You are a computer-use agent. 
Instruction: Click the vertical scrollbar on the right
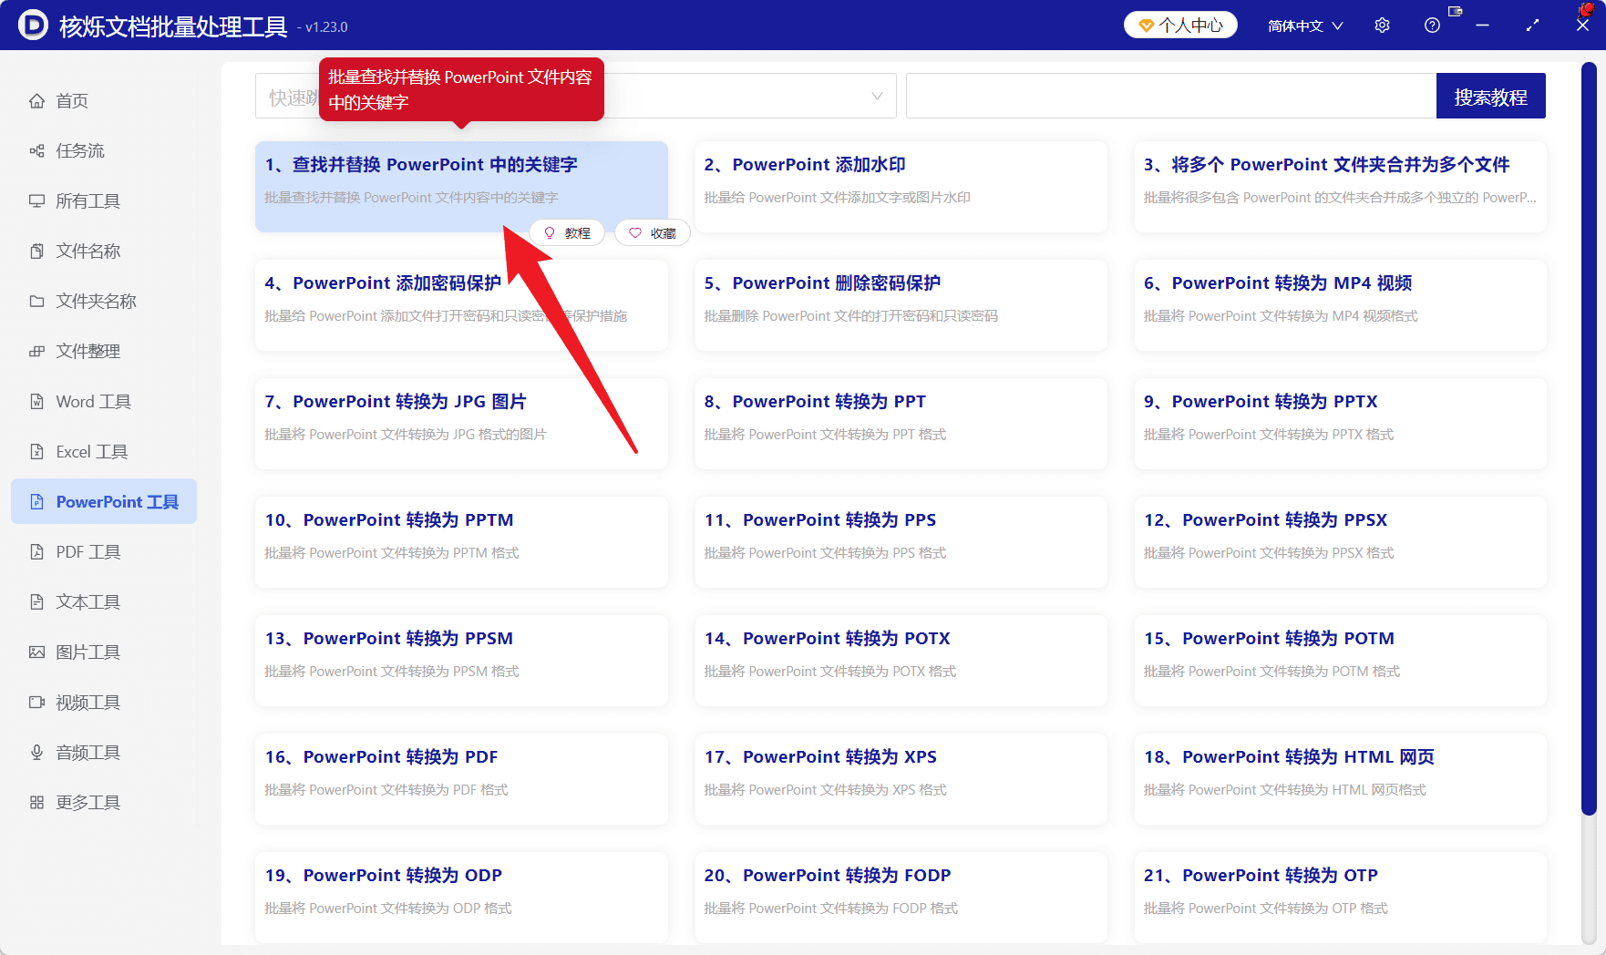(x=1589, y=439)
